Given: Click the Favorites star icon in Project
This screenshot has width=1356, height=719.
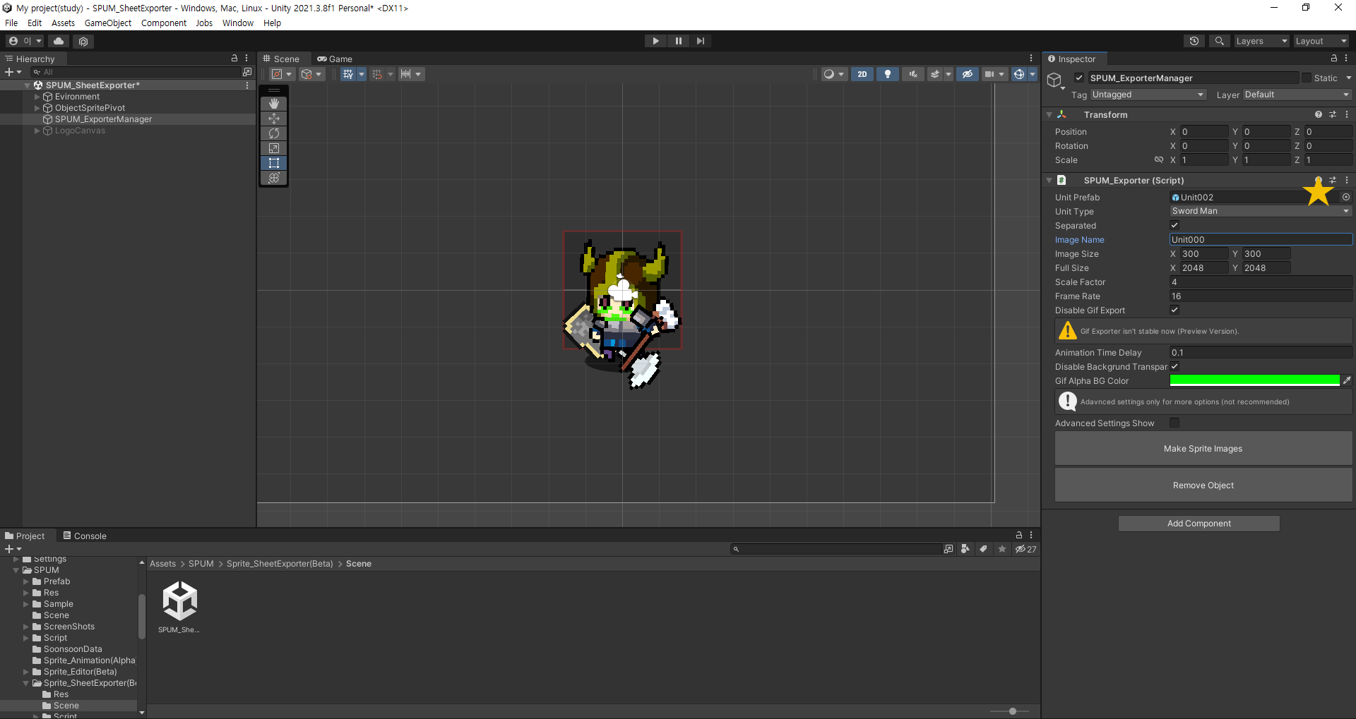Looking at the screenshot, I should (1002, 549).
